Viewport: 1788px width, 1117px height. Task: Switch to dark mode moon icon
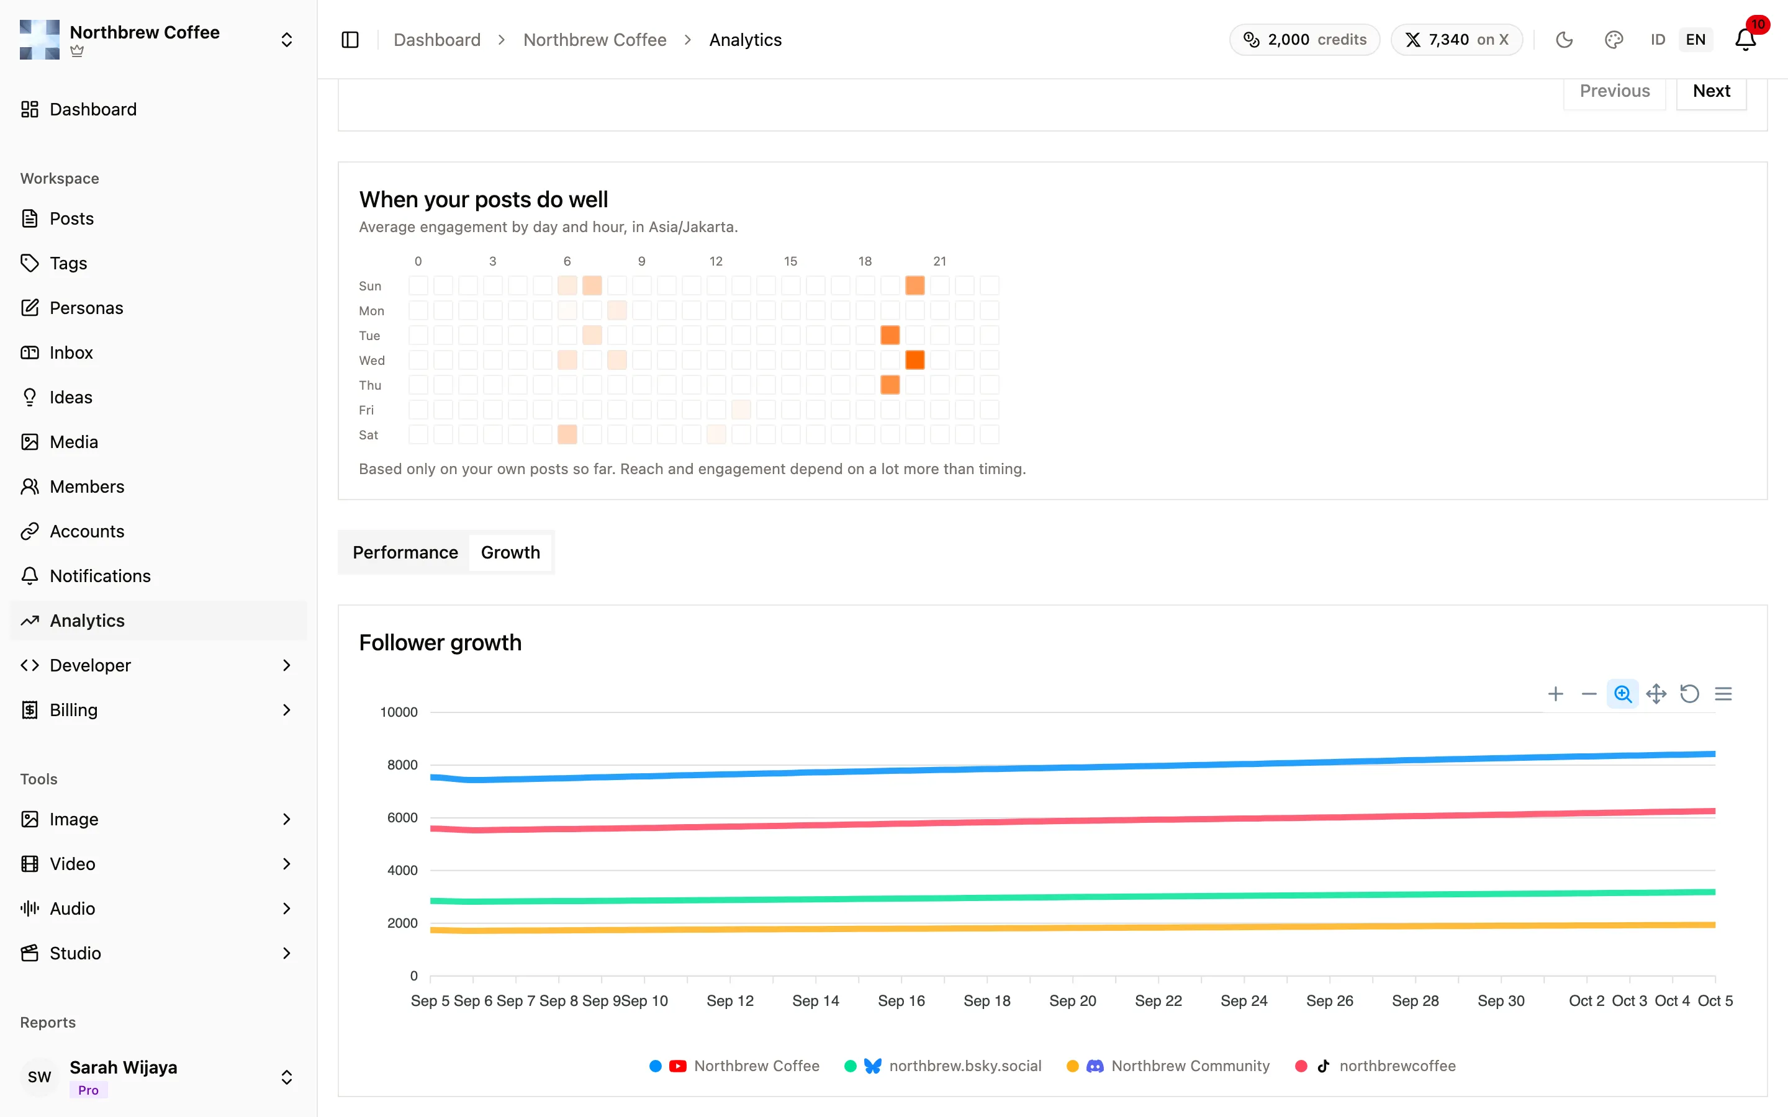(x=1564, y=40)
